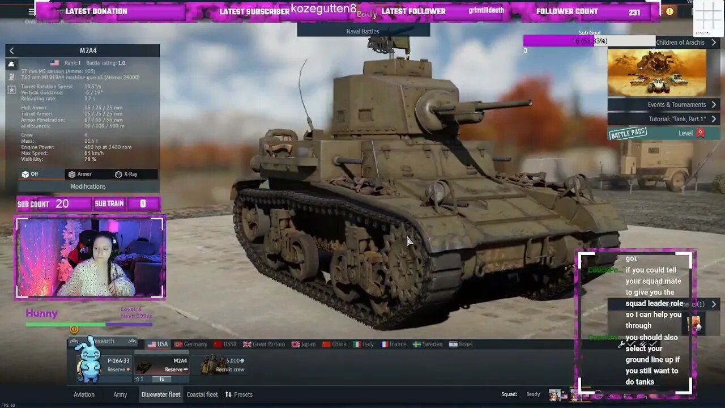Image resolution: width=725 pixels, height=408 pixels.
Task: Expand Events & Tournaments
Action: point(663,104)
